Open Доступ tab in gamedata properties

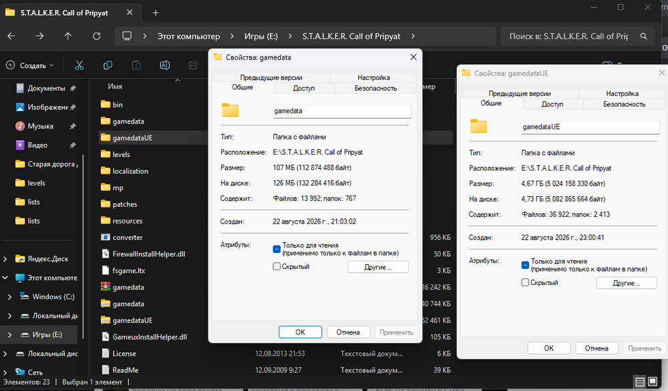coord(304,88)
